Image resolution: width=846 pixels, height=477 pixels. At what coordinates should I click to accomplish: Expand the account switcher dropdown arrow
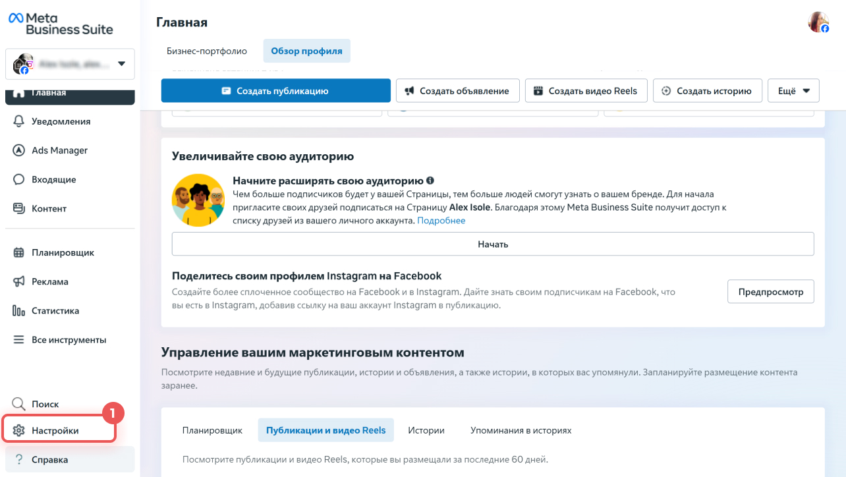click(121, 64)
